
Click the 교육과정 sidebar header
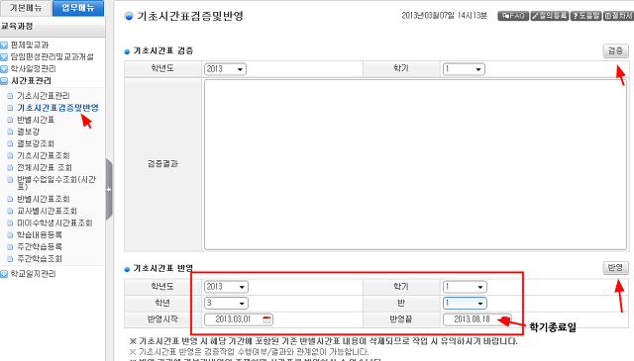[52, 27]
